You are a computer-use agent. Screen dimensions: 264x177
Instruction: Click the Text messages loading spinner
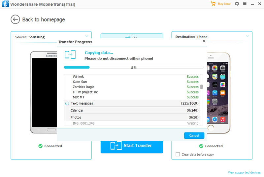[x=67, y=103]
